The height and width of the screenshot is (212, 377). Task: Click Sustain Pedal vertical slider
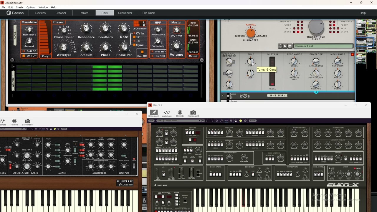click(x=272, y=71)
